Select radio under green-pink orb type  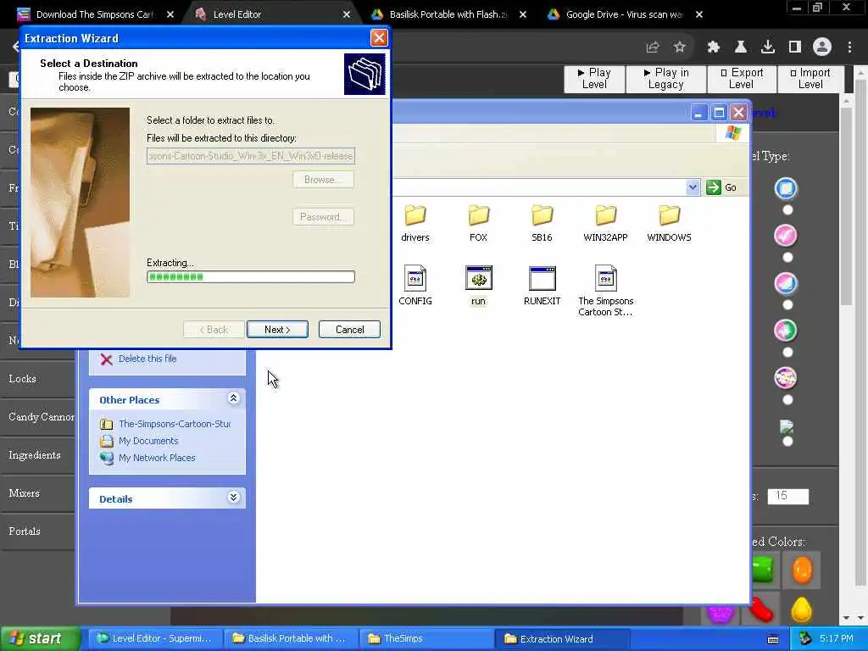click(x=787, y=353)
